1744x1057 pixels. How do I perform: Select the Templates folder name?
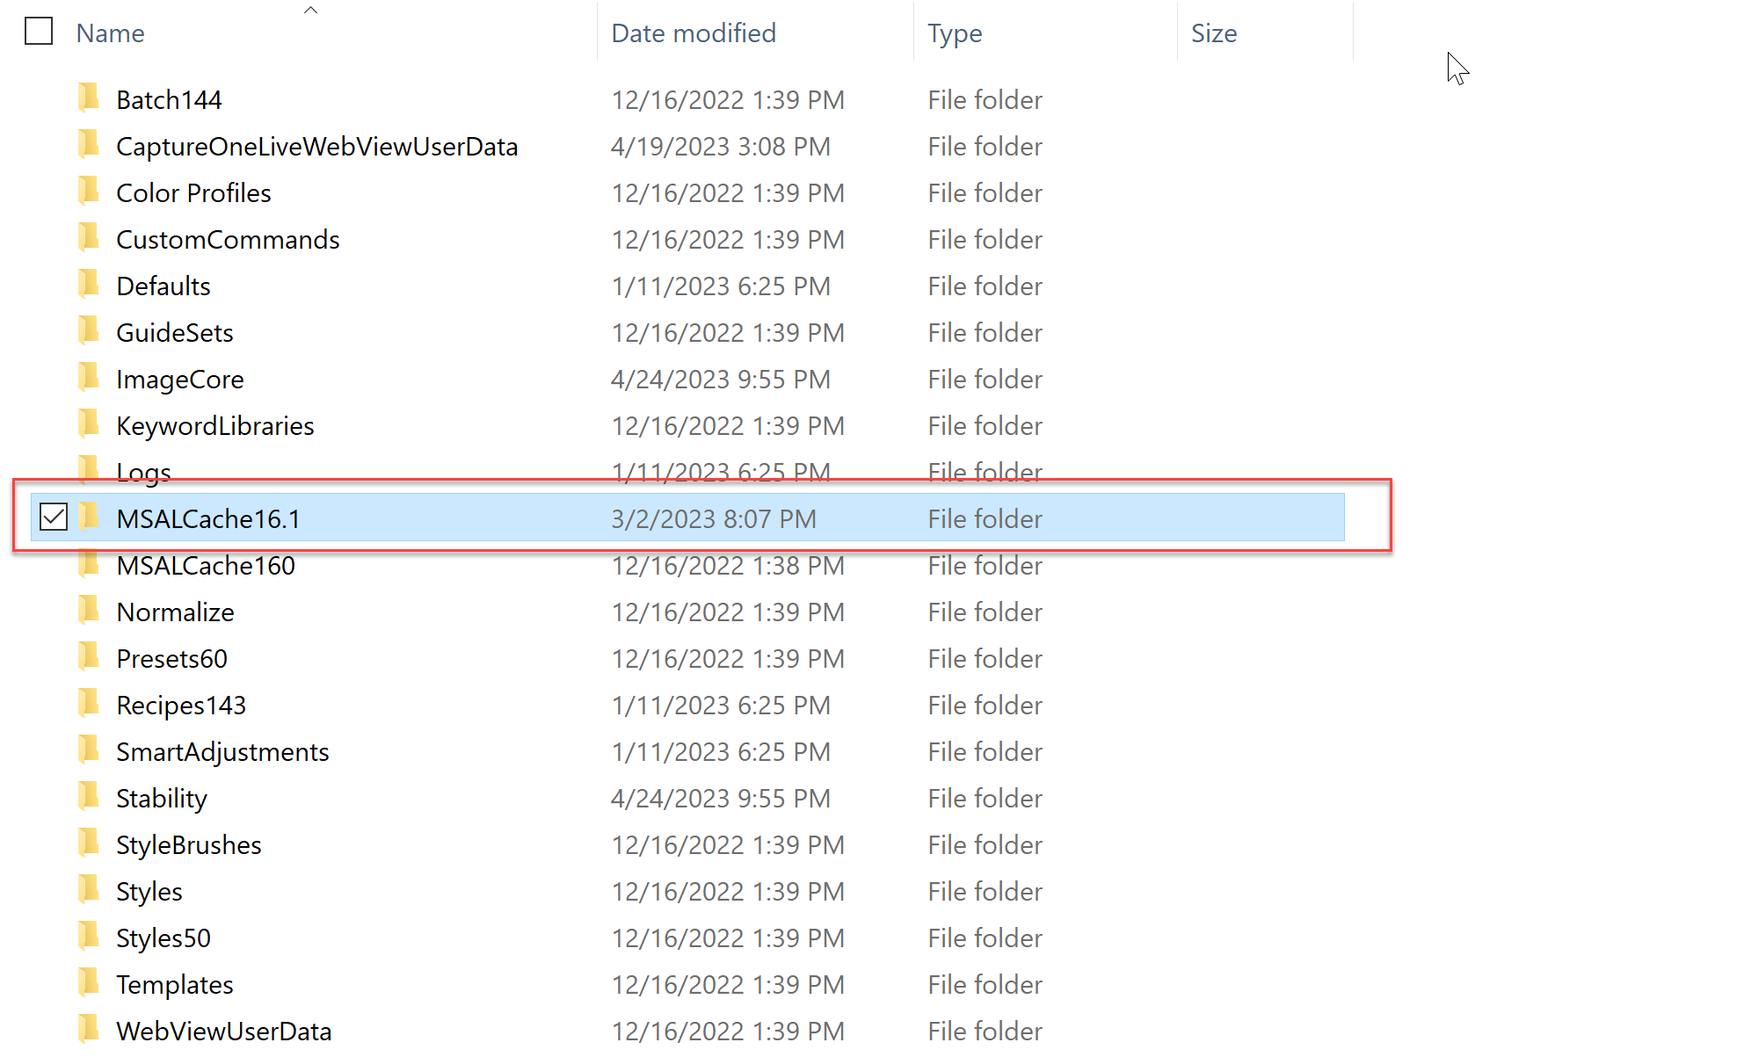(x=175, y=985)
